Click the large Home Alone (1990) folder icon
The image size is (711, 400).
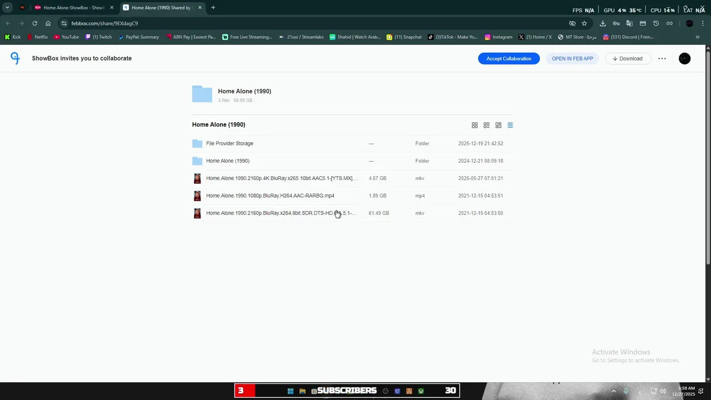click(202, 94)
